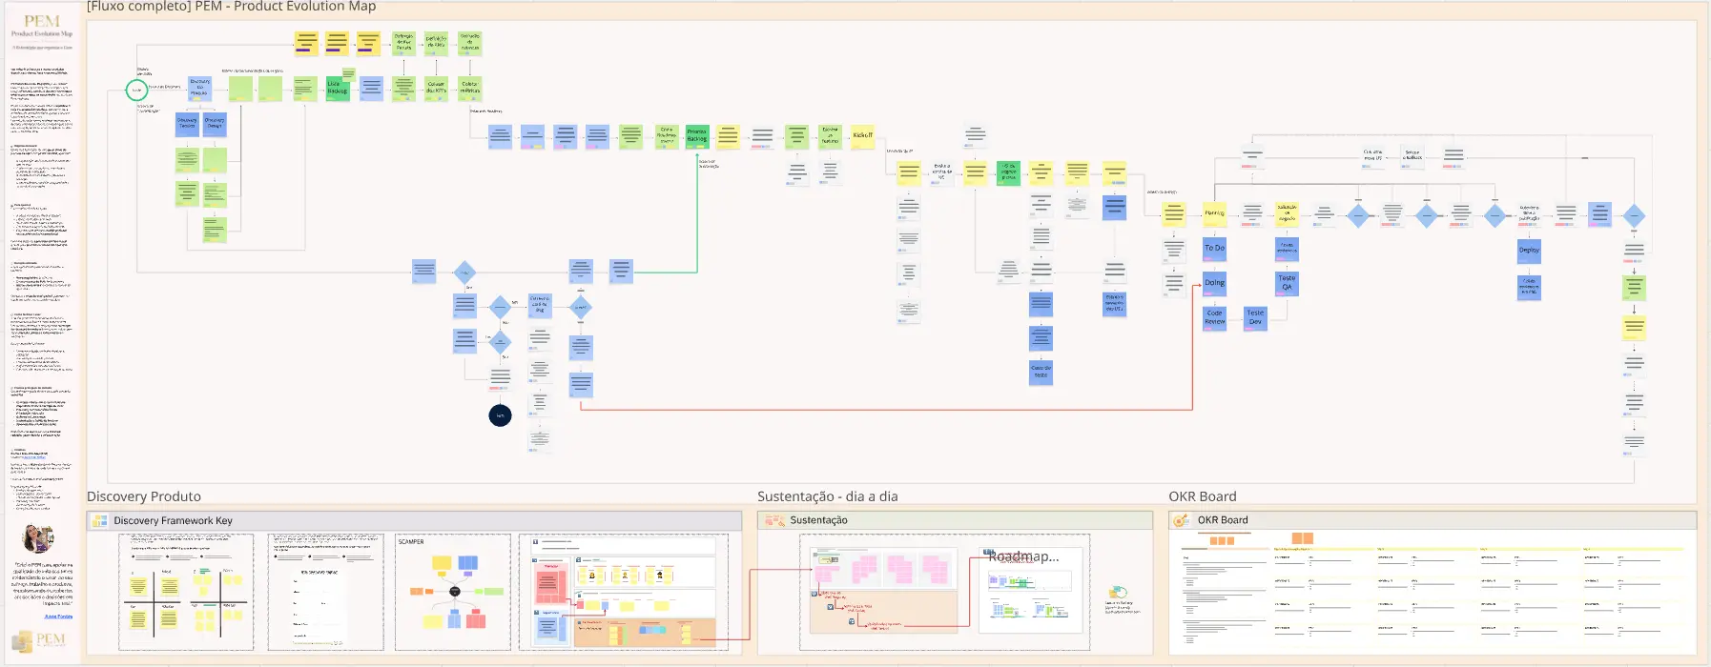Viewport: 1711px width, 667px height.
Task: Select the 'Doing' blue card
Action: coord(1214,283)
